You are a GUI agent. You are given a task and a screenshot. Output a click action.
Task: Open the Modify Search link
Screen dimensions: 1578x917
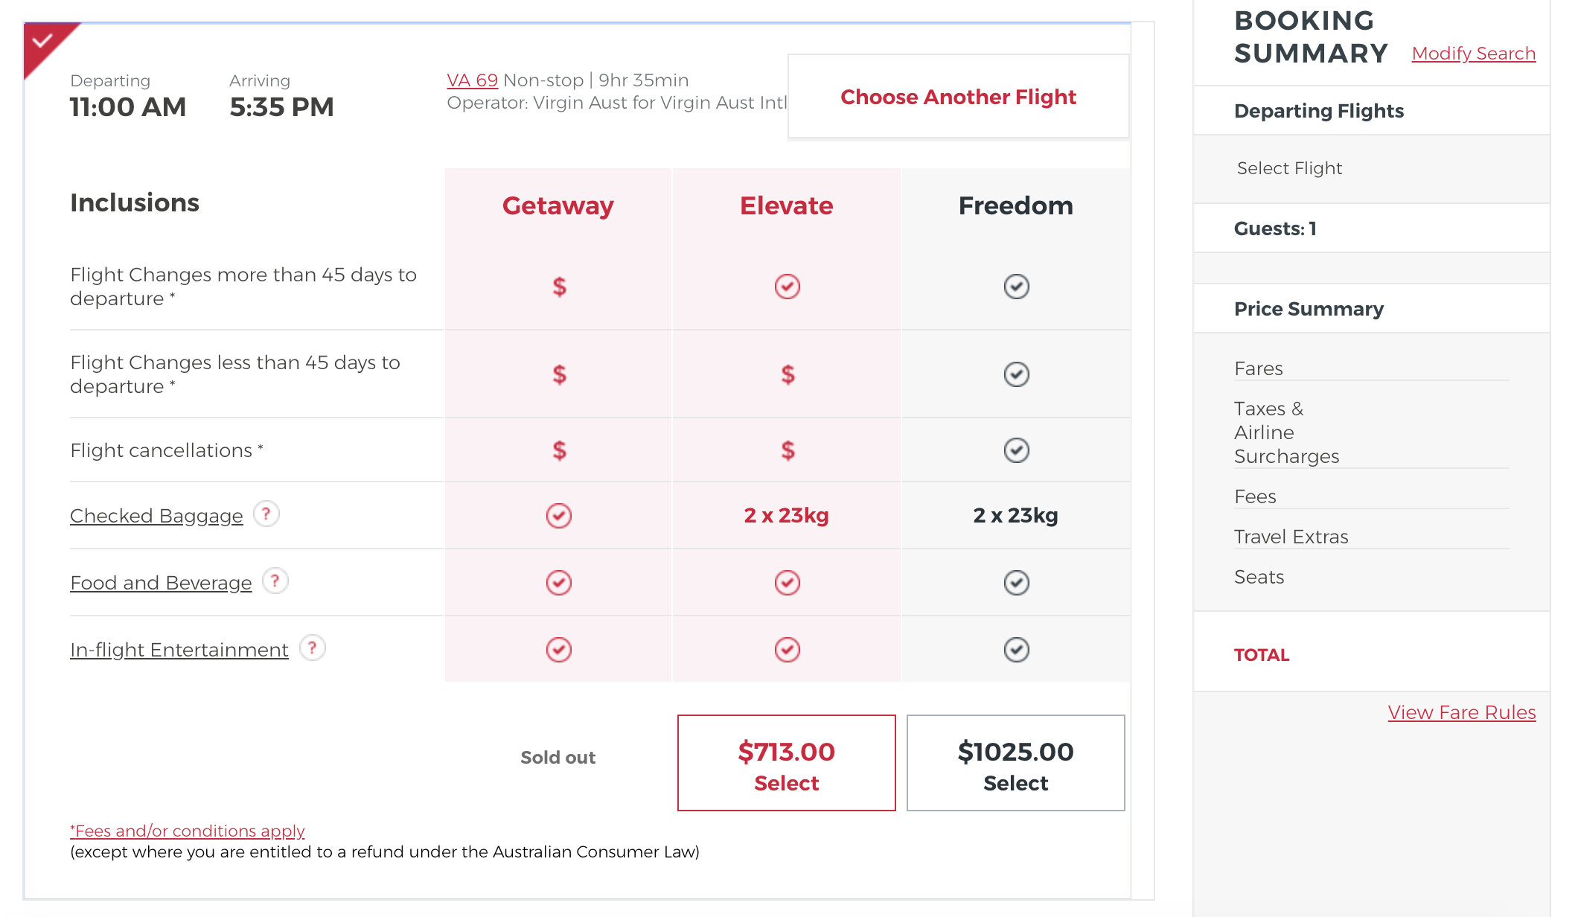[1474, 54]
